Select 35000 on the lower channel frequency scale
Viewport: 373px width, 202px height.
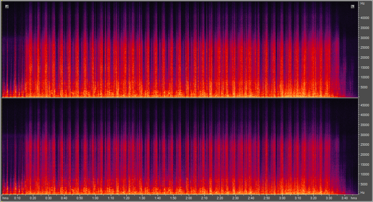[365, 125]
